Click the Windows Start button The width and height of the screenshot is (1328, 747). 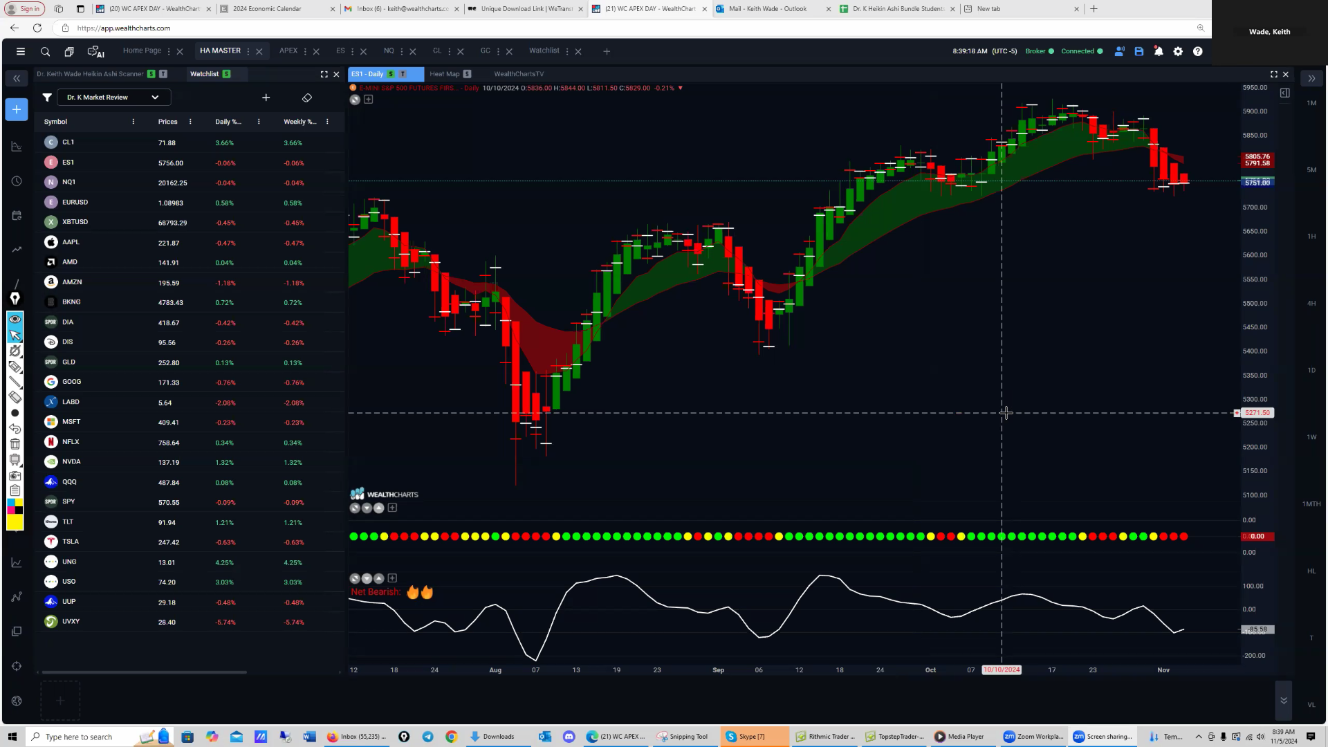12,737
